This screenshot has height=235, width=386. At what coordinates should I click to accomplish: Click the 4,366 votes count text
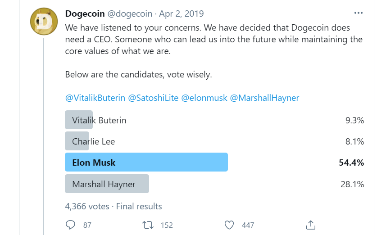tap(87, 206)
